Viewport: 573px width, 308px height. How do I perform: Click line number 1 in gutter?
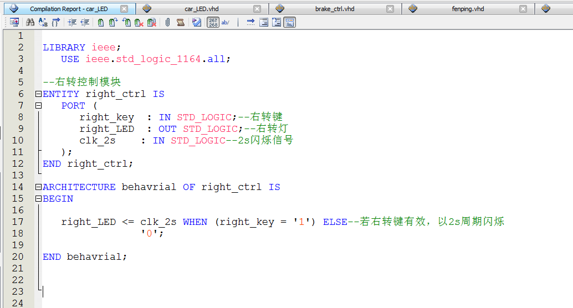tap(21, 36)
